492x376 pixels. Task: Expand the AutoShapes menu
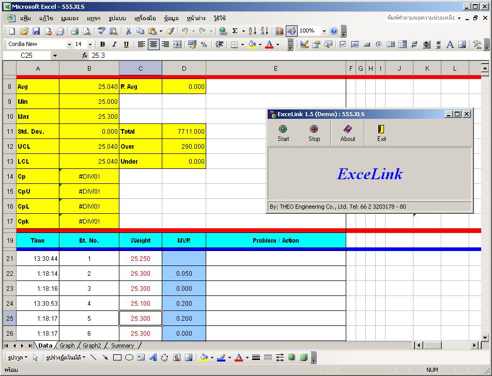pyautogui.click(x=66, y=357)
